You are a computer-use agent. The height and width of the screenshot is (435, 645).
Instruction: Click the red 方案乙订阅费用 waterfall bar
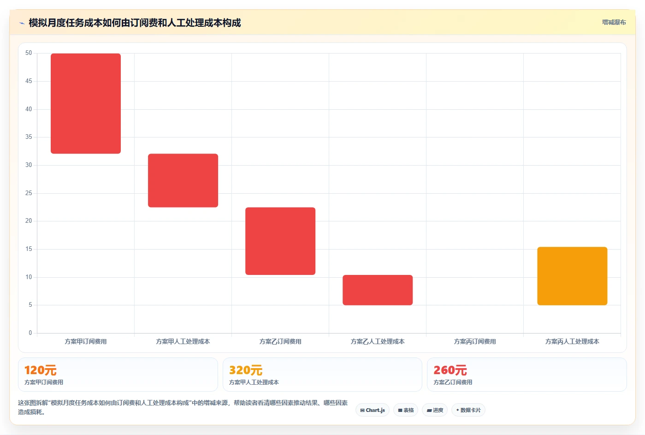click(280, 241)
